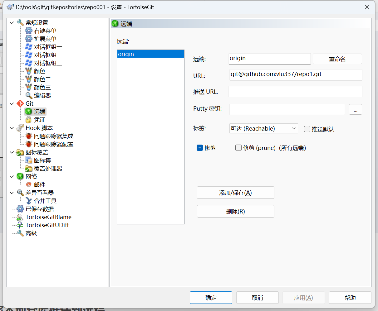Click the color palette icon for 颜色二
This screenshot has height=311, width=378.
tap(29, 79)
